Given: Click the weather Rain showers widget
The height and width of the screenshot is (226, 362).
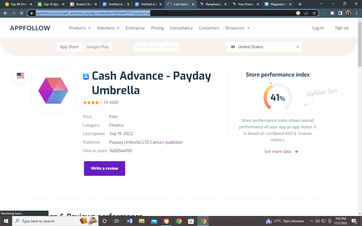Looking at the screenshot, I should coord(285,221).
